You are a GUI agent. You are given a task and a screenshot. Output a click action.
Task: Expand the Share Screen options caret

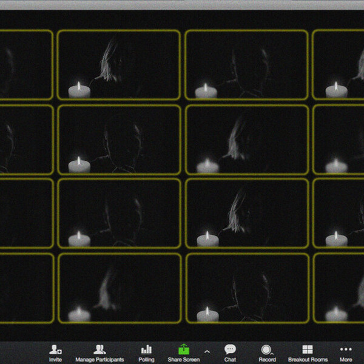[x=207, y=351]
